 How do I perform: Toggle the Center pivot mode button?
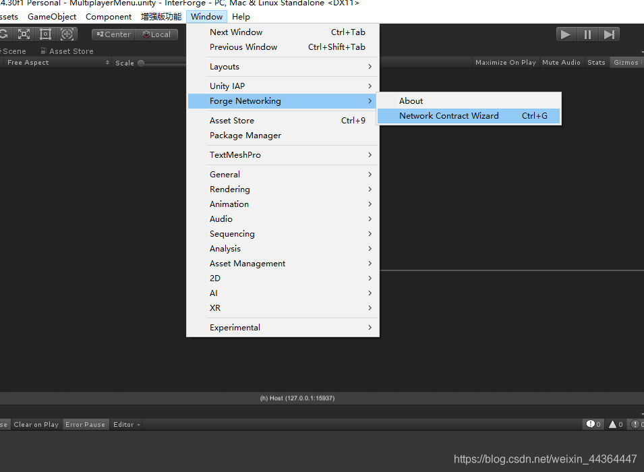(114, 34)
